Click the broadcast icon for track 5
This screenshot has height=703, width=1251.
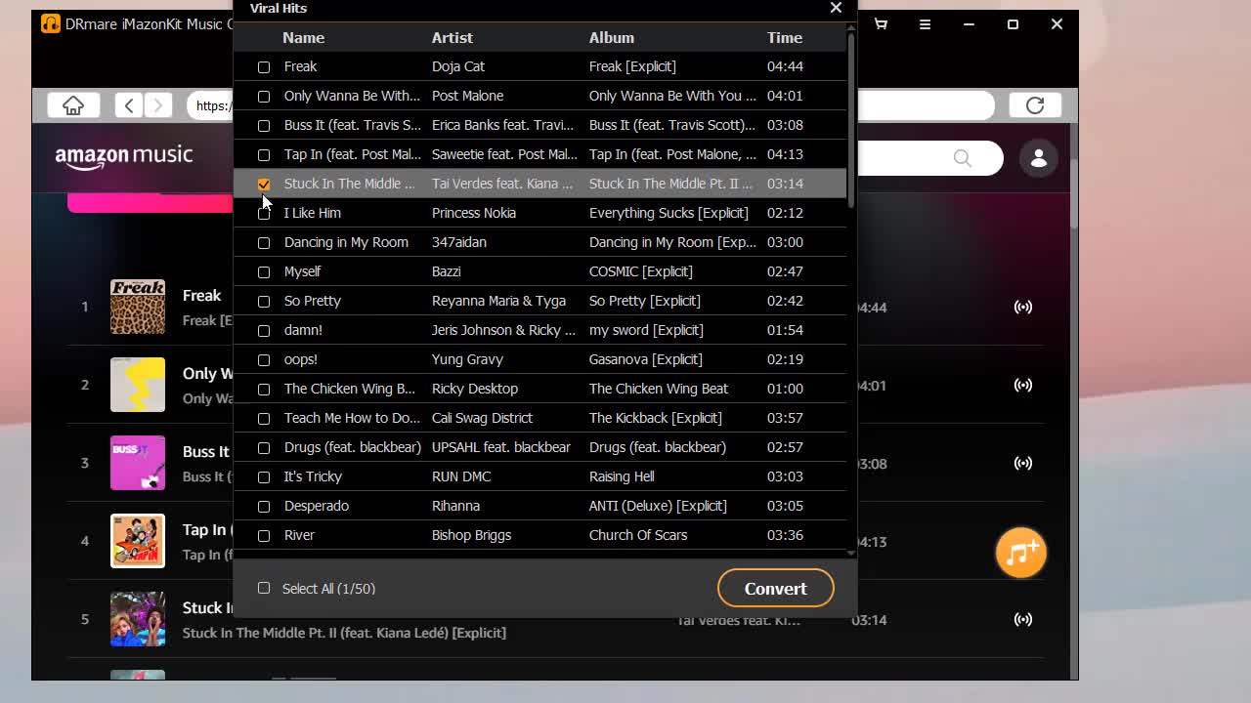coord(1023,619)
